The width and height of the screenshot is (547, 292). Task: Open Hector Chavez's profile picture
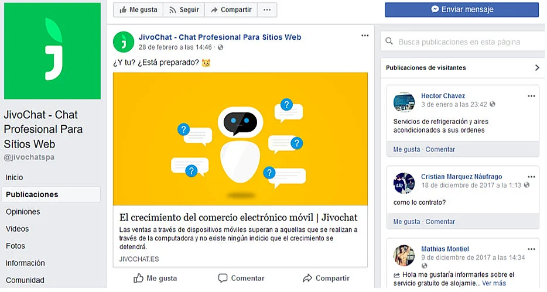click(404, 102)
